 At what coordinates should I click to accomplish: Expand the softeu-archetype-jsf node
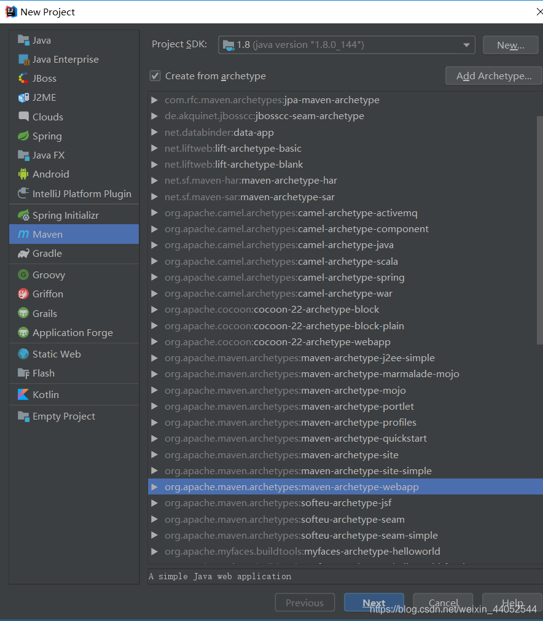154,503
